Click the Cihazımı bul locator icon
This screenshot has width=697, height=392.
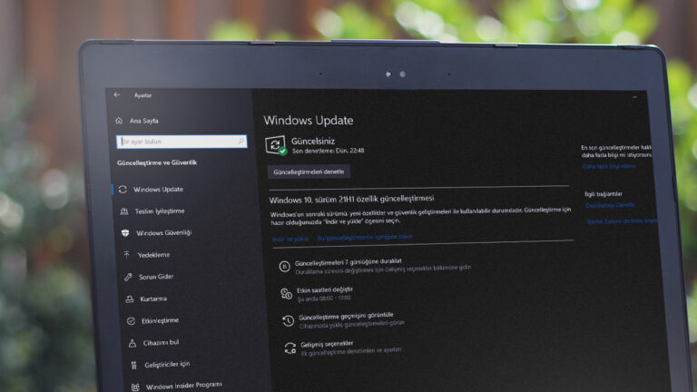click(x=132, y=343)
